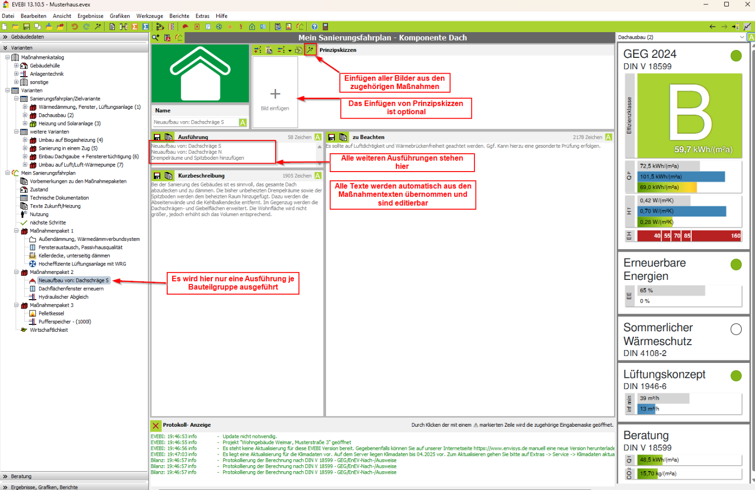Expand the Gebäudehülle tree node
This screenshot has height=490, width=755.
[x=16, y=66]
